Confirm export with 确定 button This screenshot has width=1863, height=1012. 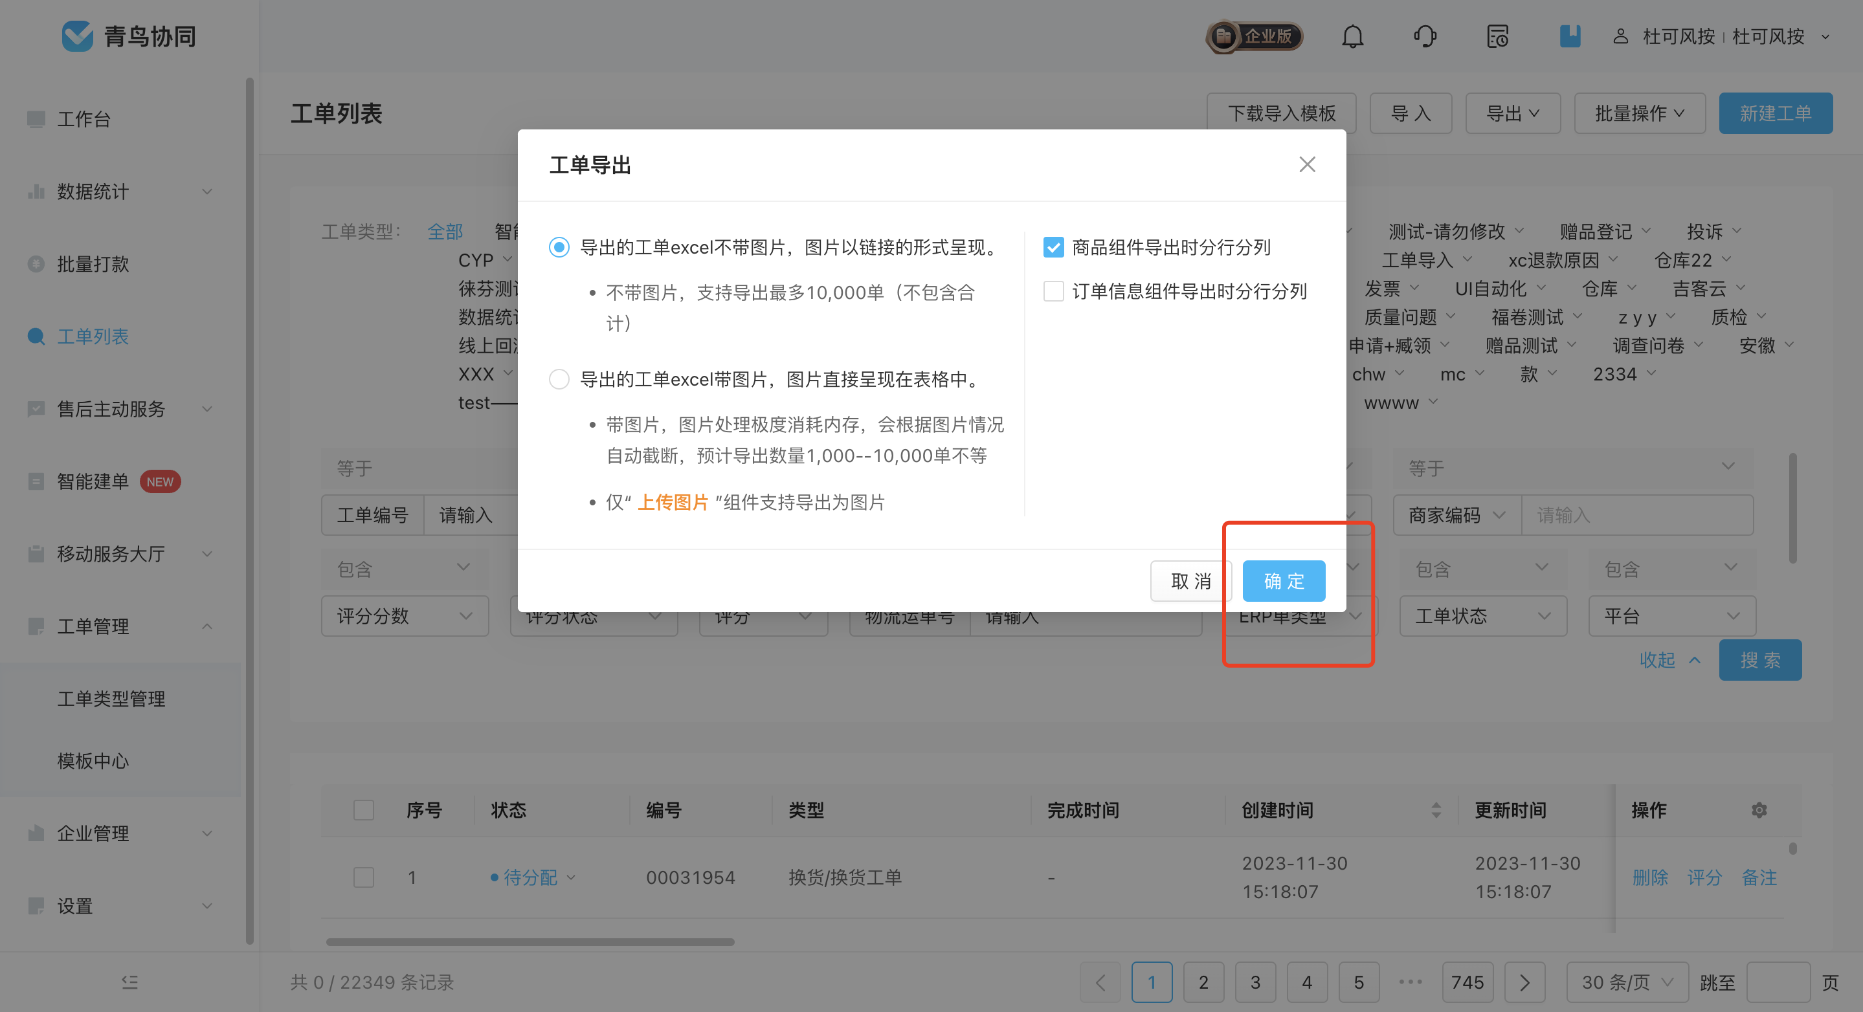pos(1284,580)
